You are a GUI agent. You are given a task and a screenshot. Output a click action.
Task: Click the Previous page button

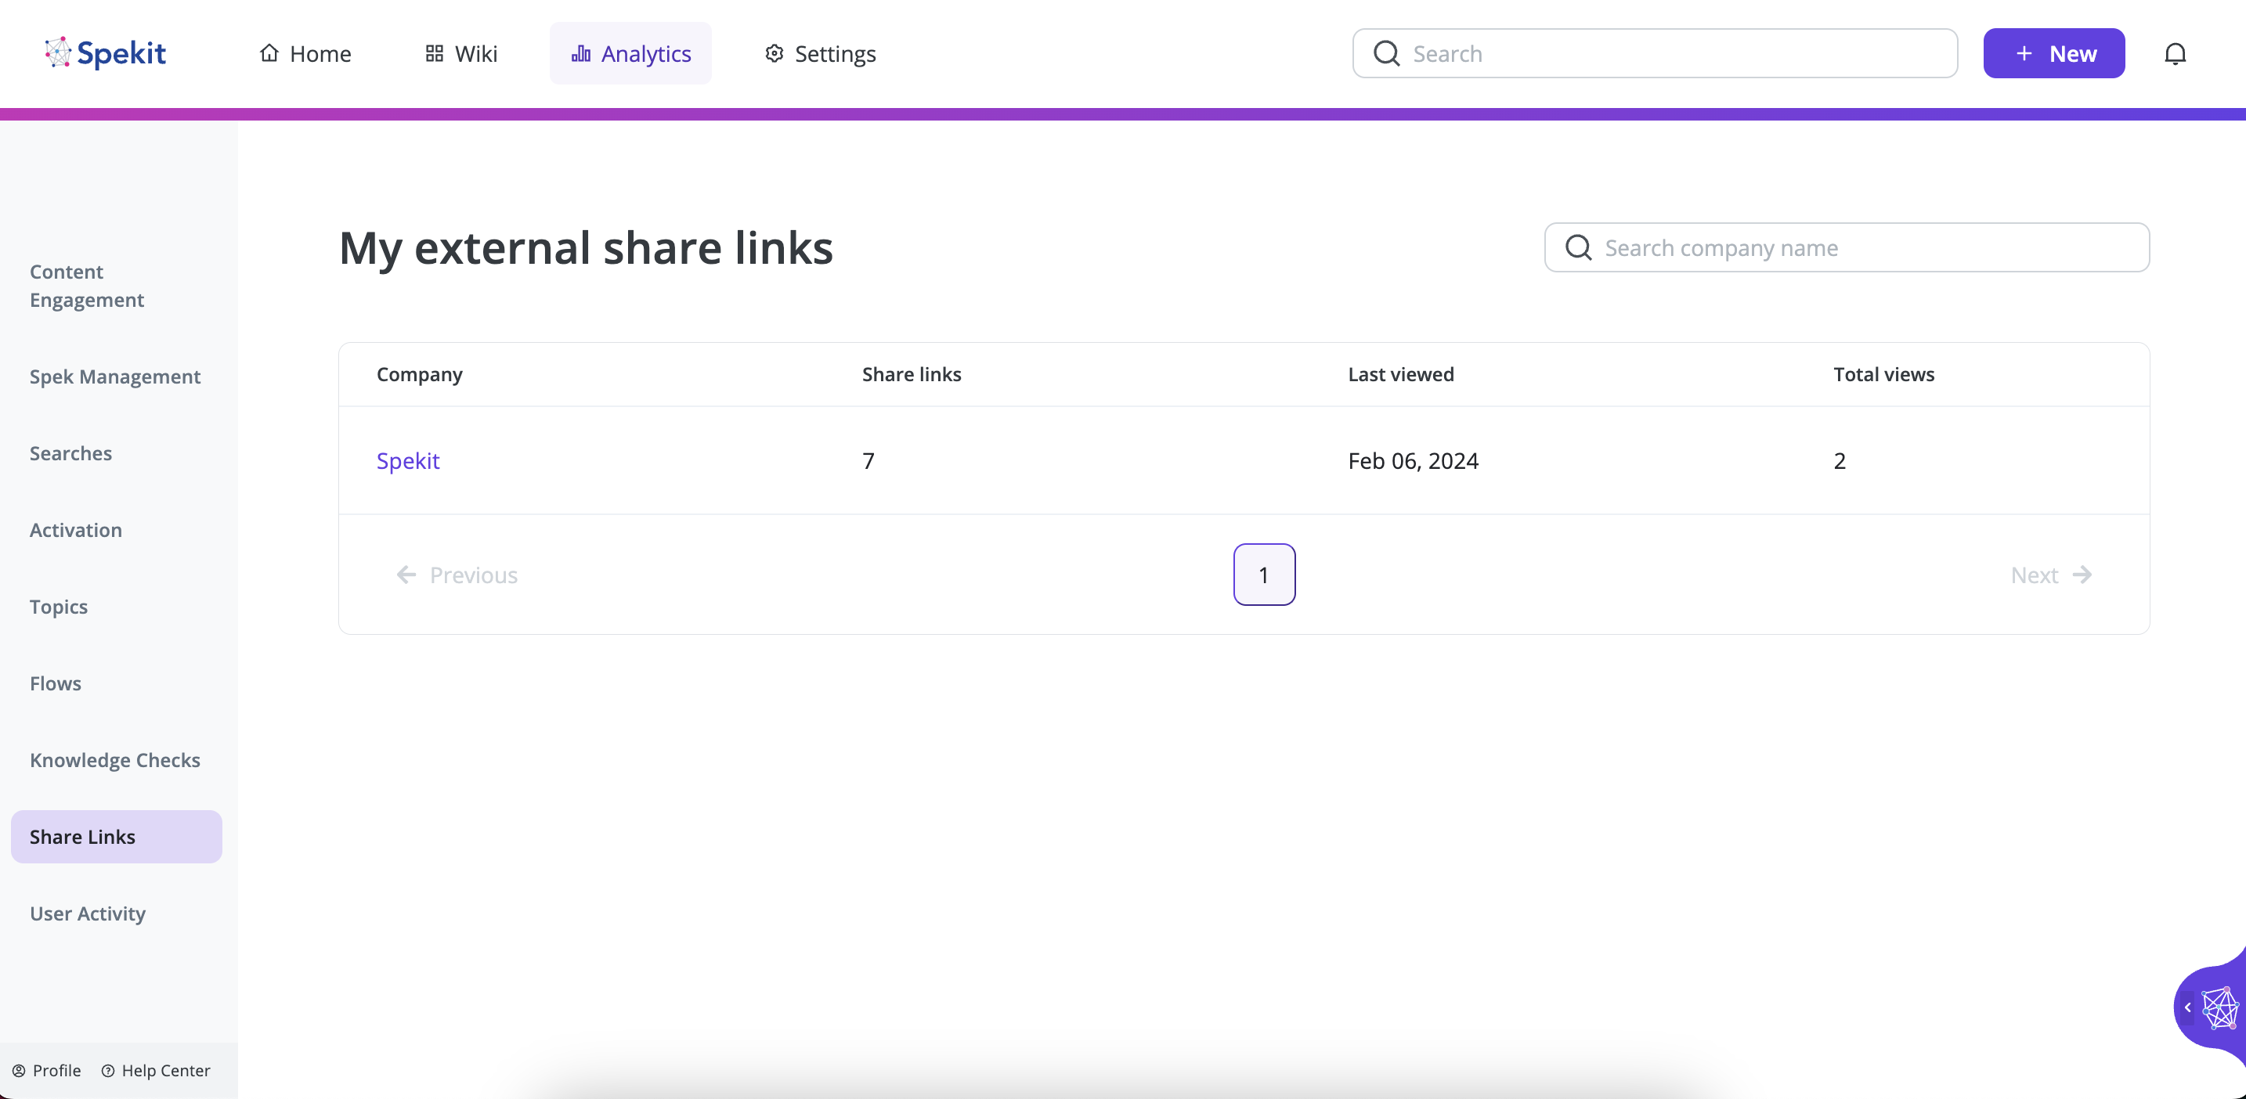click(x=457, y=575)
